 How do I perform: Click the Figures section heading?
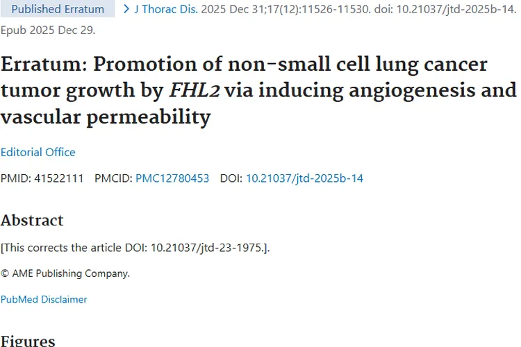pos(28,341)
